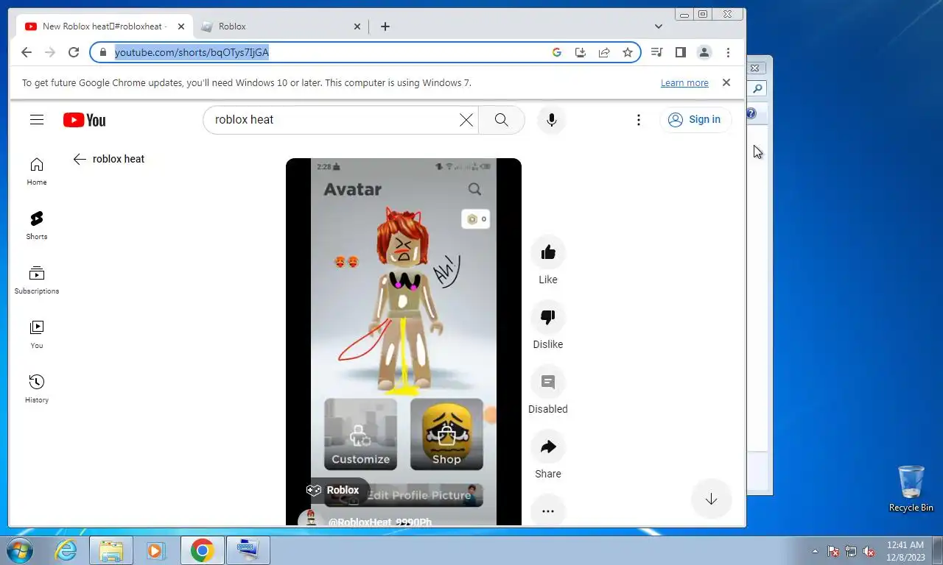Go to the next short arrow

pos(711,500)
